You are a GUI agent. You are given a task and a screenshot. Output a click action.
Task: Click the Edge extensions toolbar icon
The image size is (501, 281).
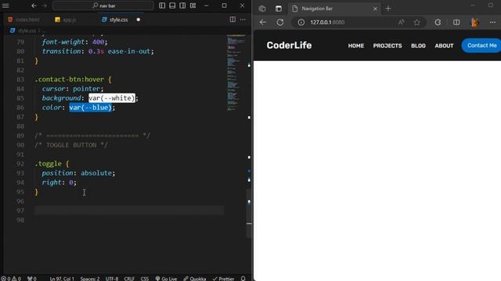(438, 23)
